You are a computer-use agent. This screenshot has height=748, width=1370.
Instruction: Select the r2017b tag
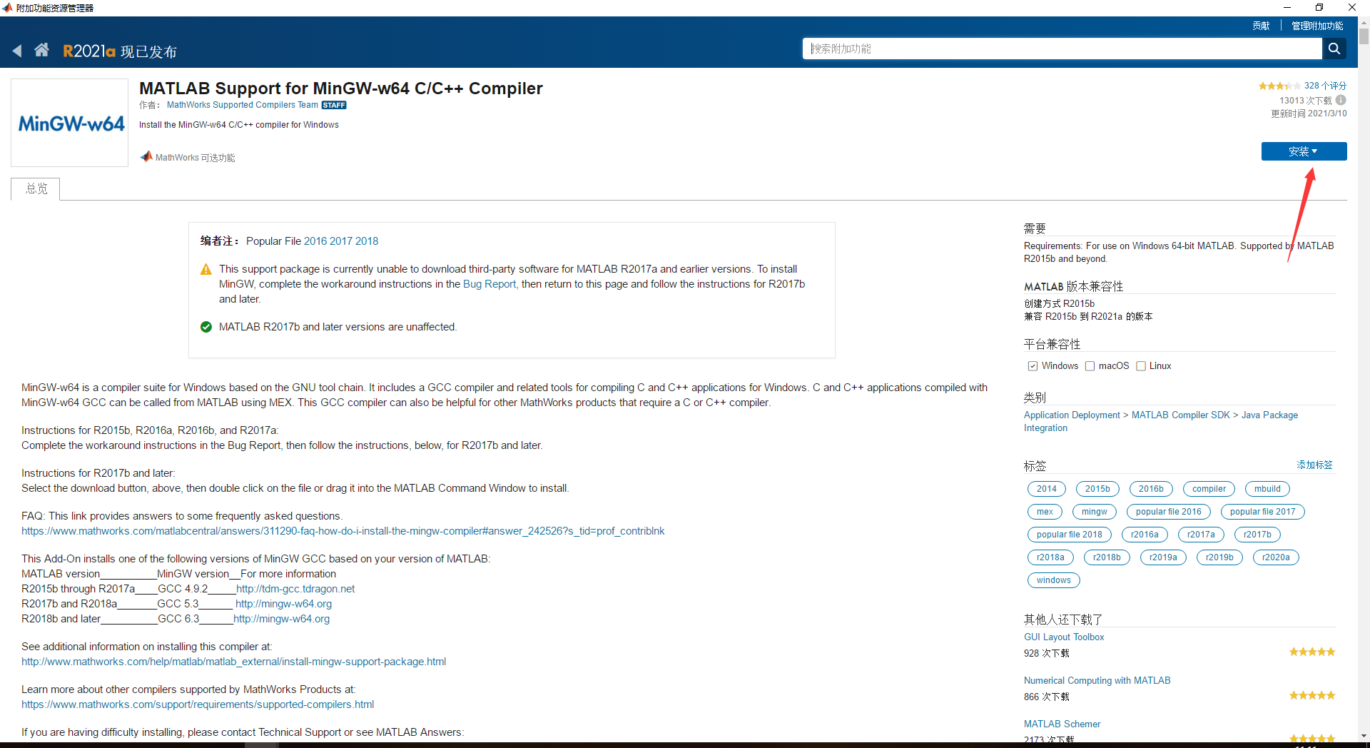click(x=1257, y=535)
